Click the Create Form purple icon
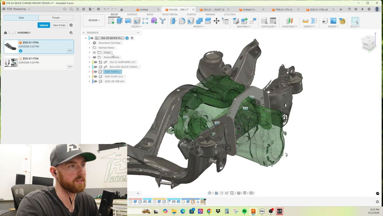Viewport: 383px width, 216px height. [x=154, y=21]
